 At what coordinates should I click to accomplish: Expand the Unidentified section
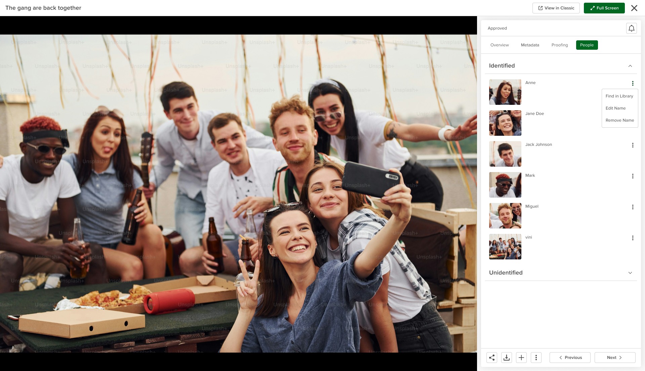click(x=630, y=273)
